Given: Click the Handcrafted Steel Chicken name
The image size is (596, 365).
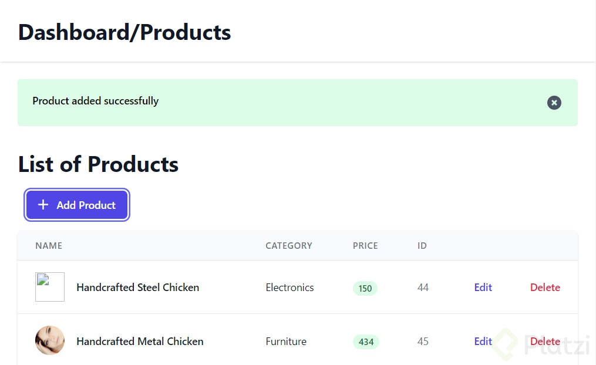Looking at the screenshot, I should pyautogui.click(x=137, y=287).
